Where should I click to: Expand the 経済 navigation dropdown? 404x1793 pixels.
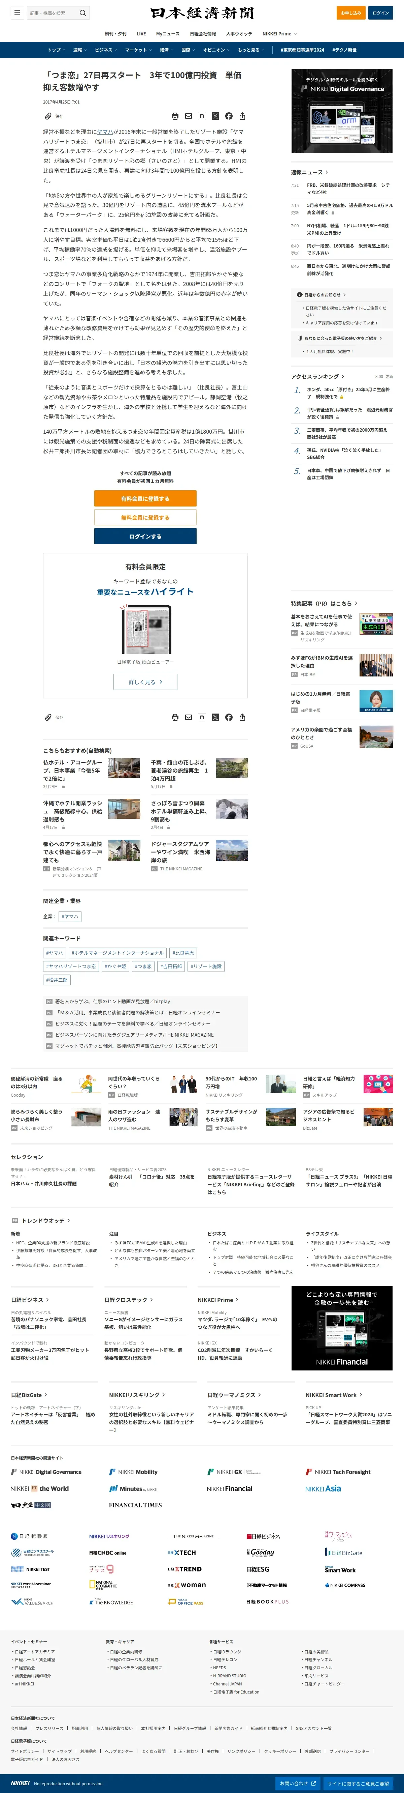click(x=167, y=50)
